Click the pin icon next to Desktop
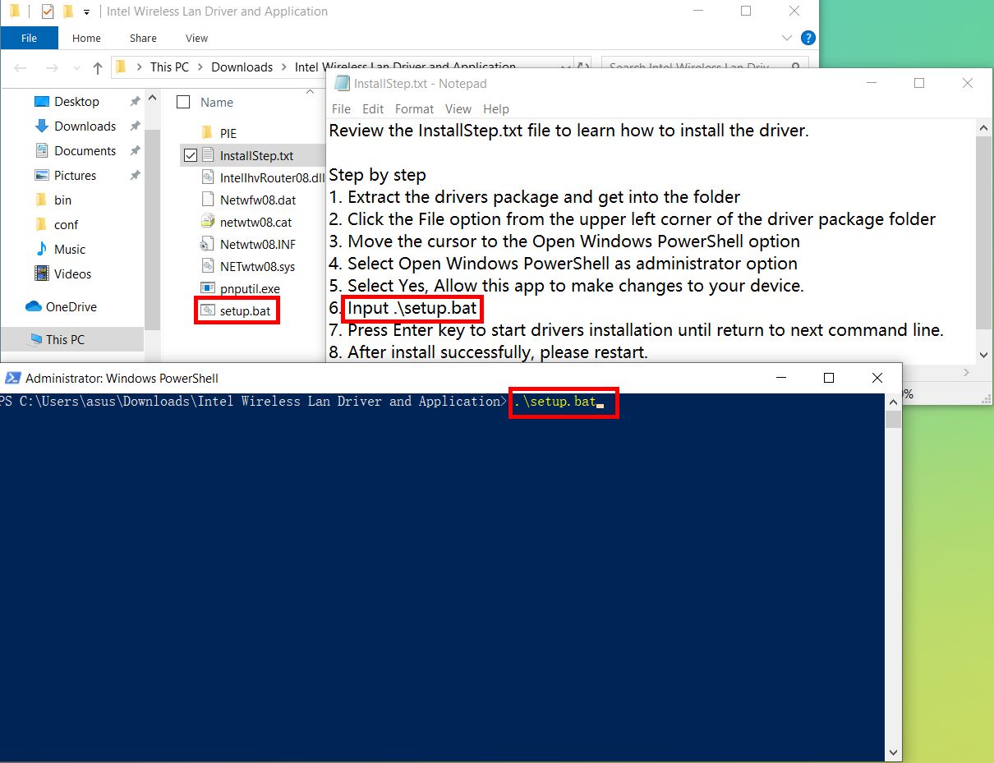994x763 pixels. click(x=135, y=102)
